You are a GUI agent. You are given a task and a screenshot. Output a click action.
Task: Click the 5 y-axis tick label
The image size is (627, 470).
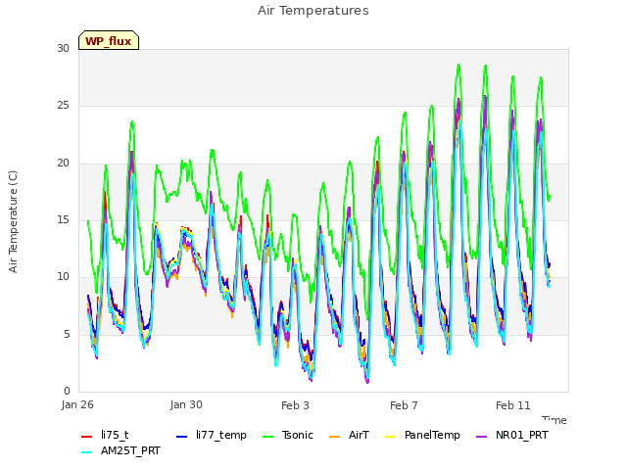click(x=67, y=334)
